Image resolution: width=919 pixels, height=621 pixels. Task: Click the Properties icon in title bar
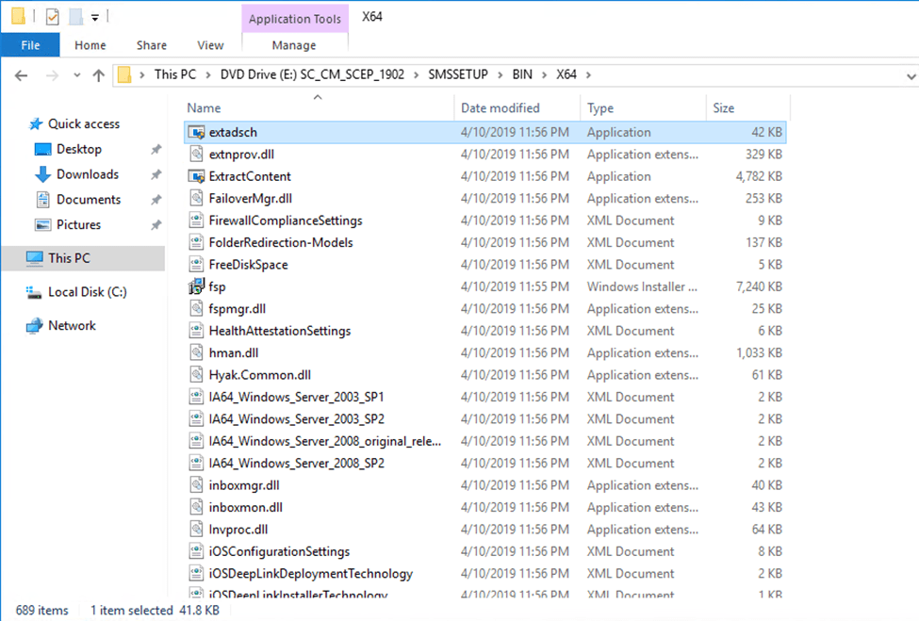[52, 16]
